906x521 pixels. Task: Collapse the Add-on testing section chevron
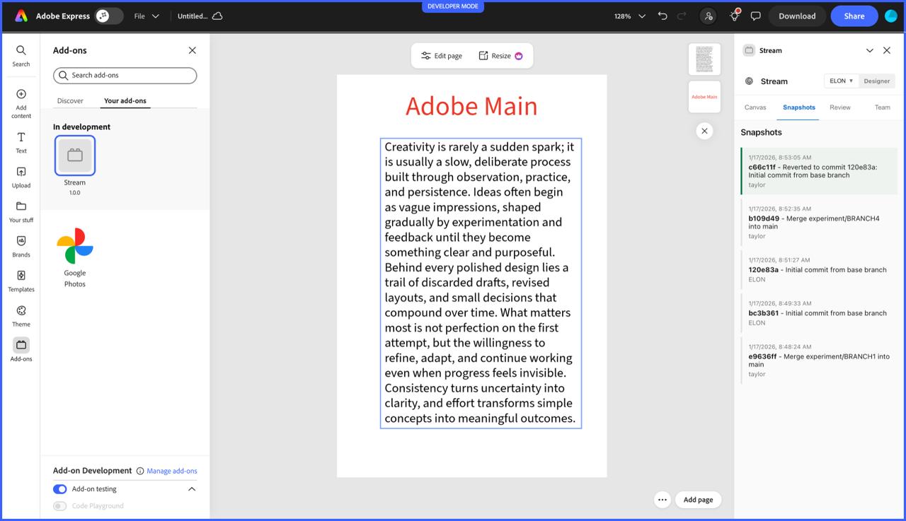[x=192, y=489]
